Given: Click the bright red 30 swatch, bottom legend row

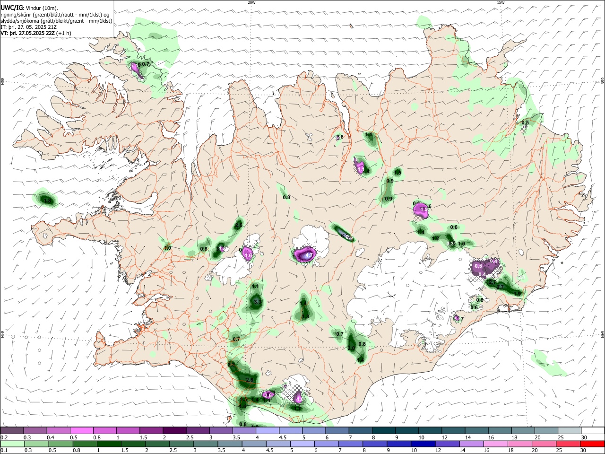Looking at the screenshot, I should coord(592,444).
